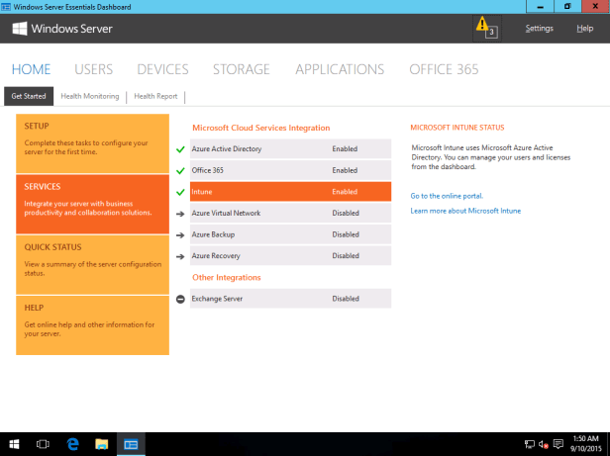Click the green checkmark beside Azure Active Directory
This screenshot has height=456, width=610.
[180, 149]
